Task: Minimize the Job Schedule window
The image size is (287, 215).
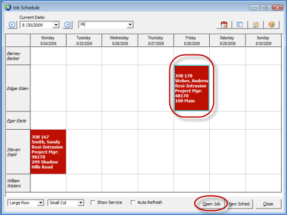Action: click(254, 8)
